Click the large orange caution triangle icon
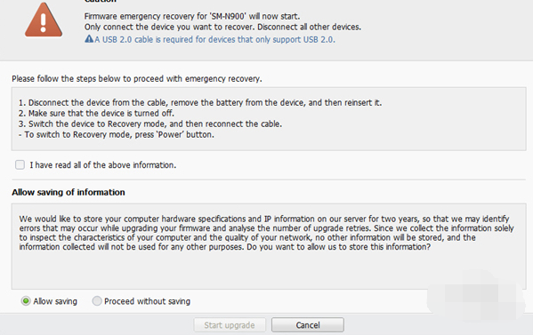This screenshot has height=335, width=533. 44,20
